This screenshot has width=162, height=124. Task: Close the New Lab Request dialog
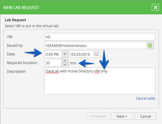155,7
